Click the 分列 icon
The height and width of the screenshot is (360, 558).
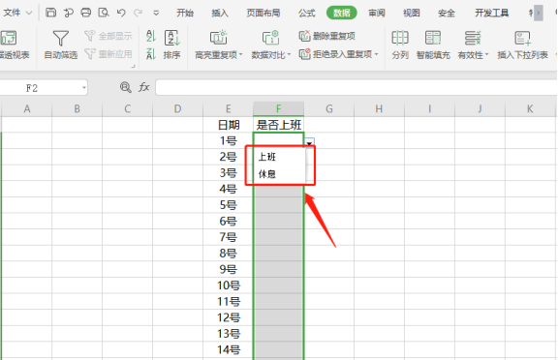(400, 38)
